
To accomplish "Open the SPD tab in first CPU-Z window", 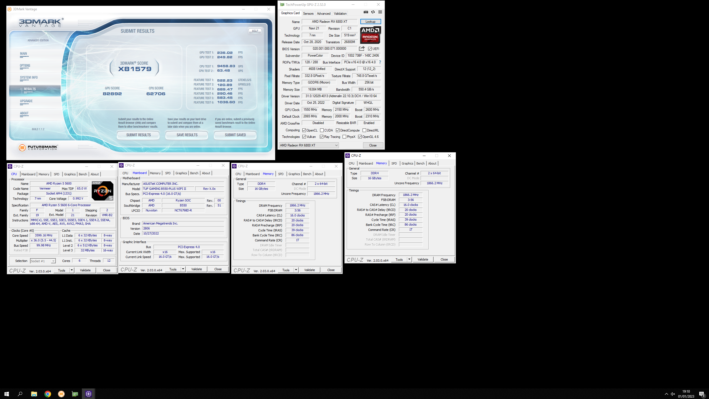I will [x=57, y=174].
